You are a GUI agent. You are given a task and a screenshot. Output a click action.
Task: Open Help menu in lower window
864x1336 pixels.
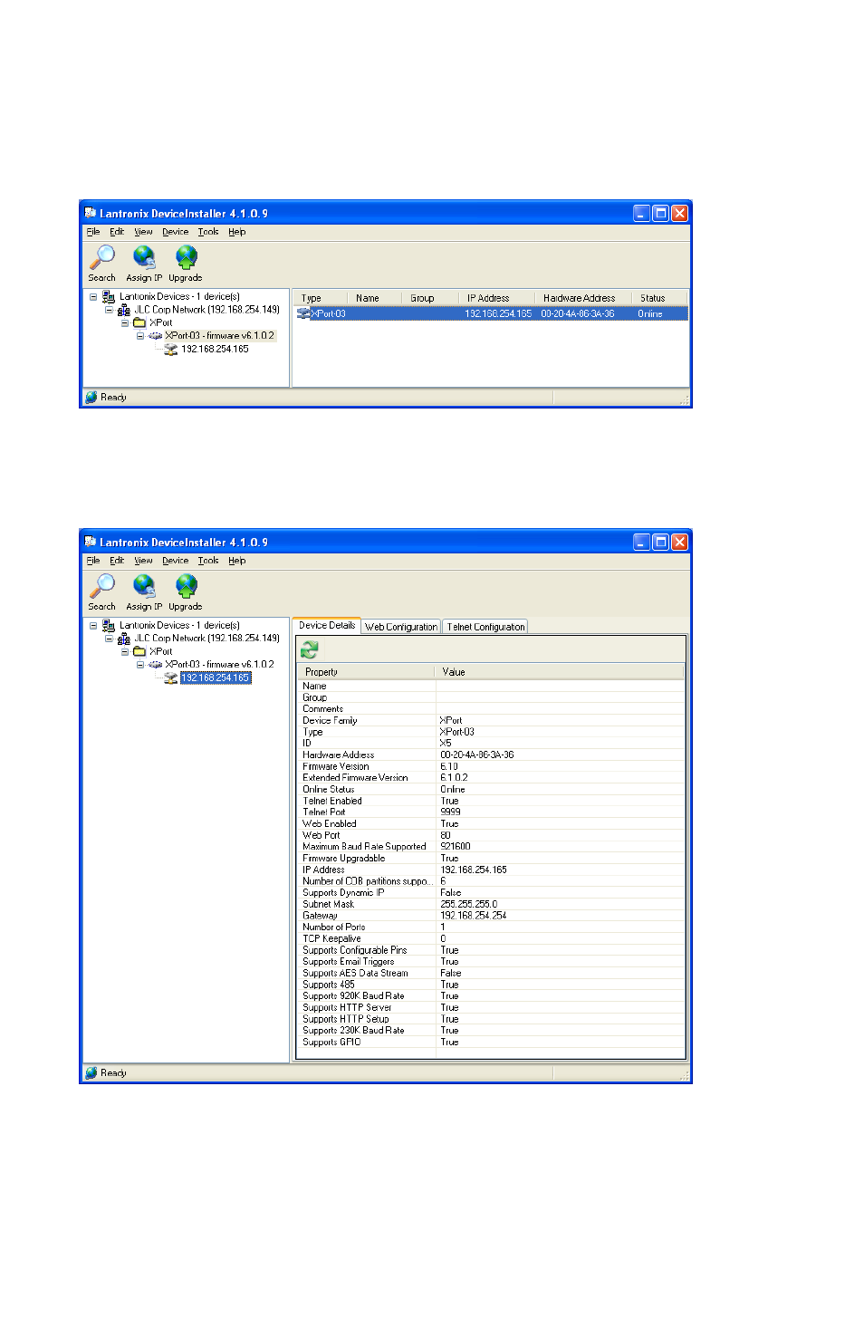coord(237,561)
